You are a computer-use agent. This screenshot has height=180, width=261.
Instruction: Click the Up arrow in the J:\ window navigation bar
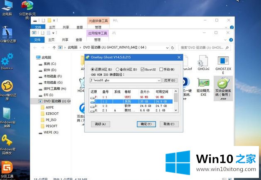point(54,48)
